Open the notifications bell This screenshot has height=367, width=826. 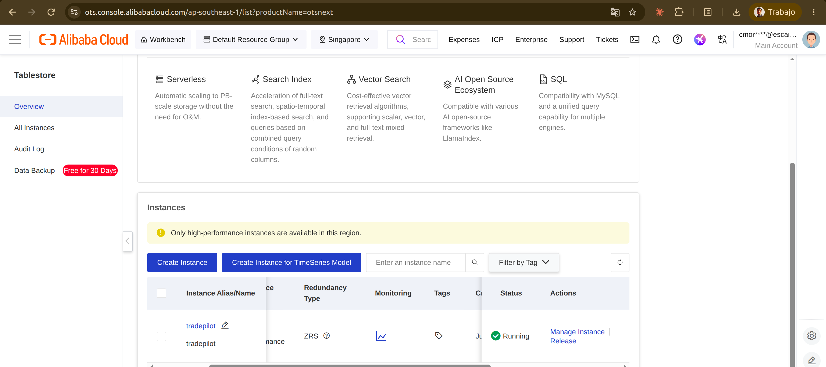[656, 40]
